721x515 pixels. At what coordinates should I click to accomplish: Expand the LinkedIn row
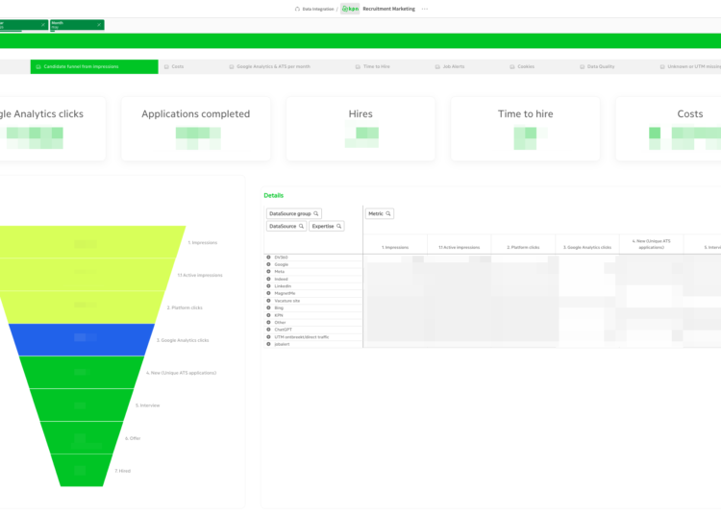[x=268, y=285]
